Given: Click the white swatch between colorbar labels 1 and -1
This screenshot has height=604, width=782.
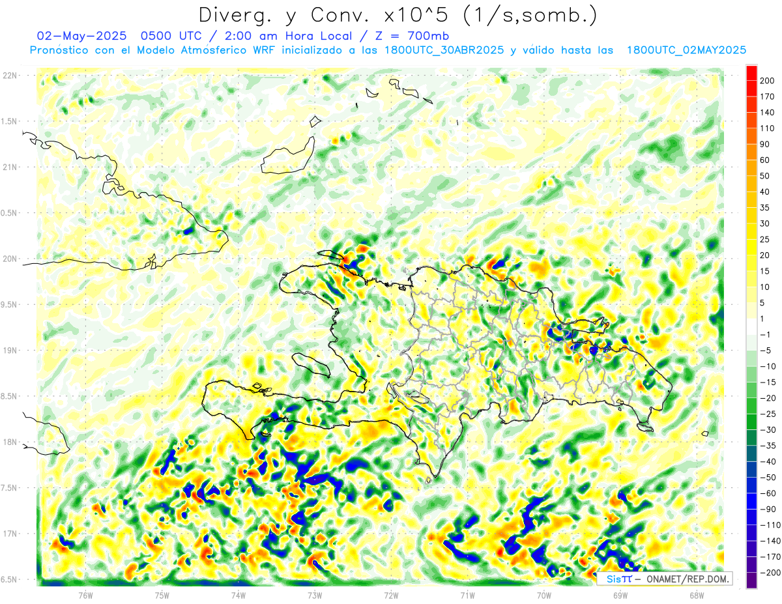Looking at the screenshot, I should click(751, 326).
